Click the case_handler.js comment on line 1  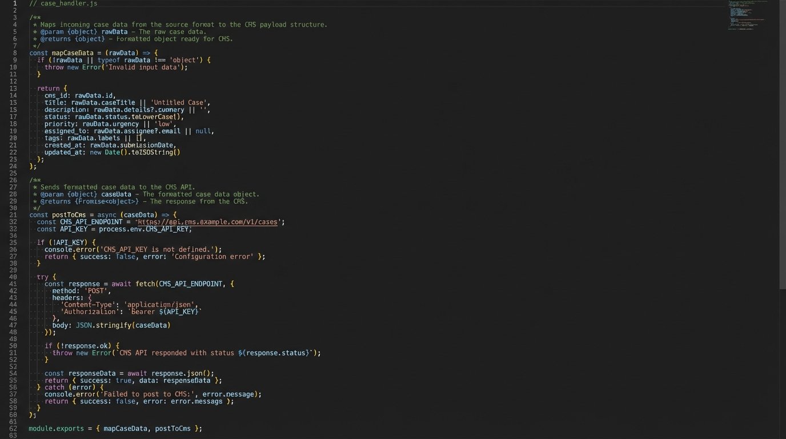coord(63,3)
